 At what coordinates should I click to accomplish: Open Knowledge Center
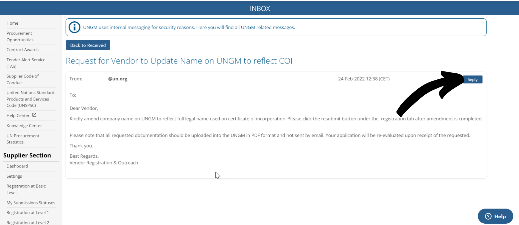24,126
